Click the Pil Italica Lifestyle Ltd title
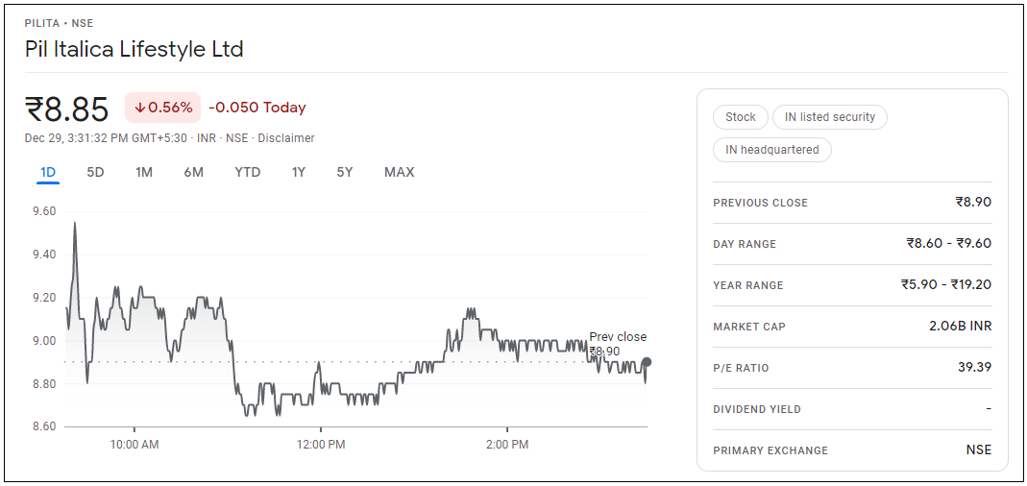This screenshot has width=1027, height=486. click(x=134, y=49)
